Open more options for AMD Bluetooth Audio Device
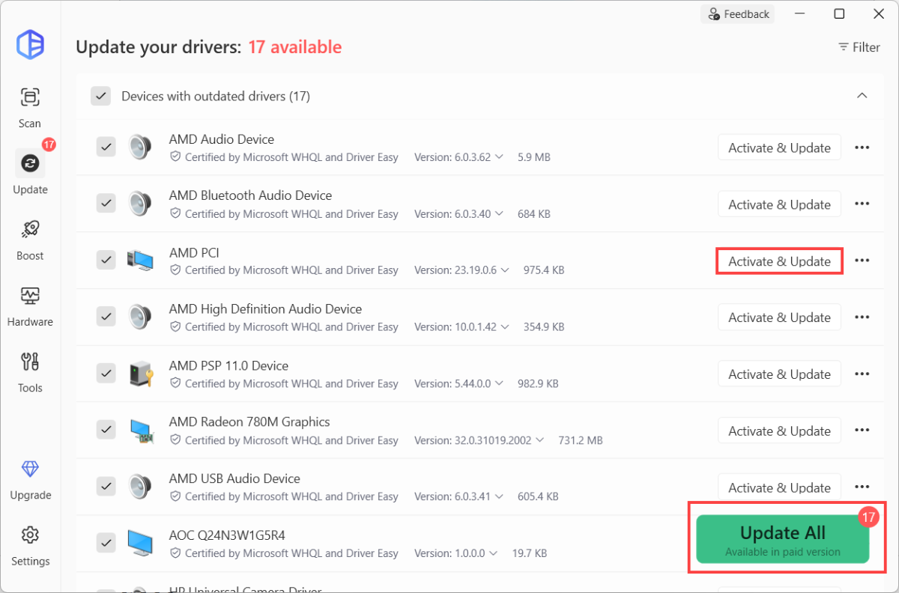This screenshot has width=899, height=593. pos(862,204)
